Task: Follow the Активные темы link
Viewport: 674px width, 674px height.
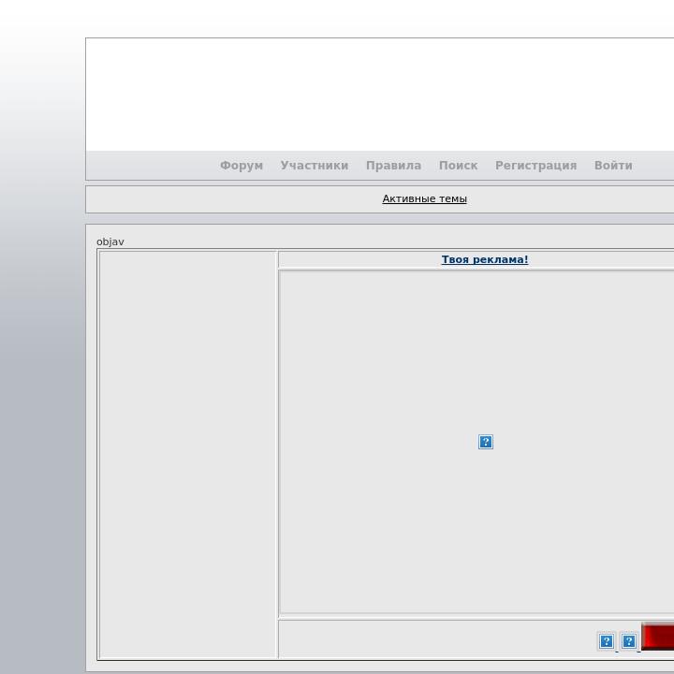Action: coord(424,198)
